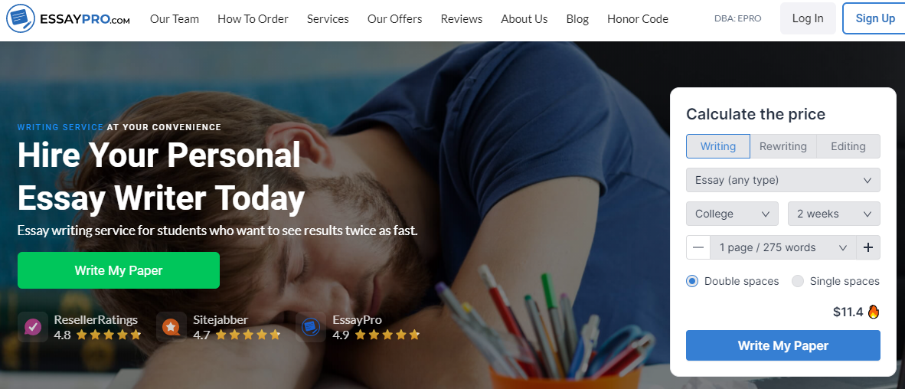
Task: Open the Log In page
Action: pyautogui.click(x=808, y=18)
